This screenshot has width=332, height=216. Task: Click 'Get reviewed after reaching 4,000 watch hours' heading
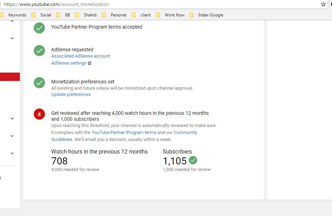click(130, 116)
